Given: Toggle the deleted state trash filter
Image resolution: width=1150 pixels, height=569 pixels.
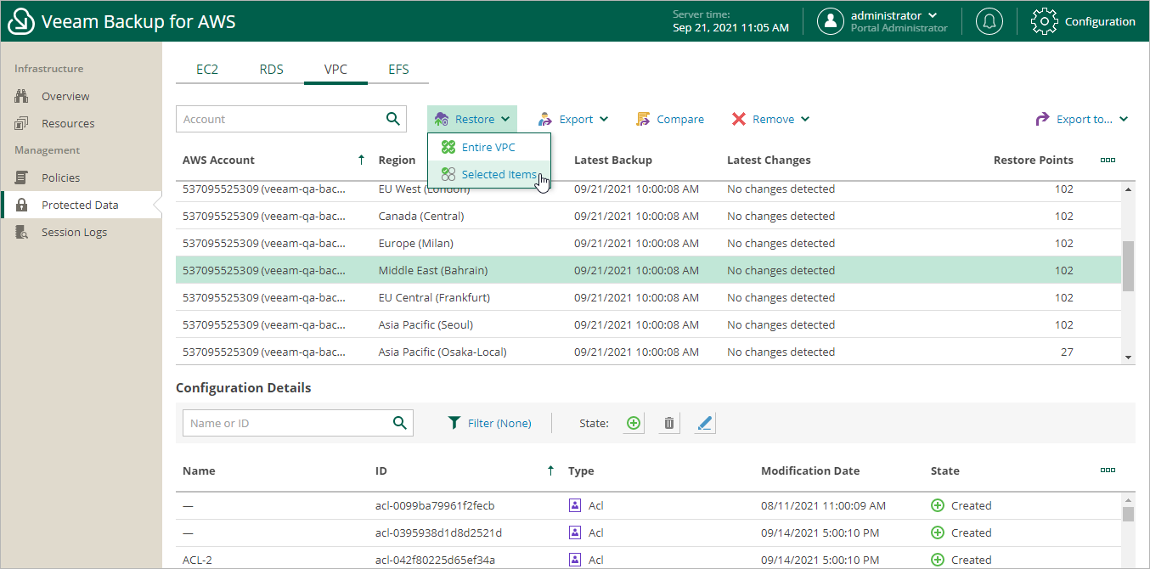Looking at the screenshot, I should 669,423.
